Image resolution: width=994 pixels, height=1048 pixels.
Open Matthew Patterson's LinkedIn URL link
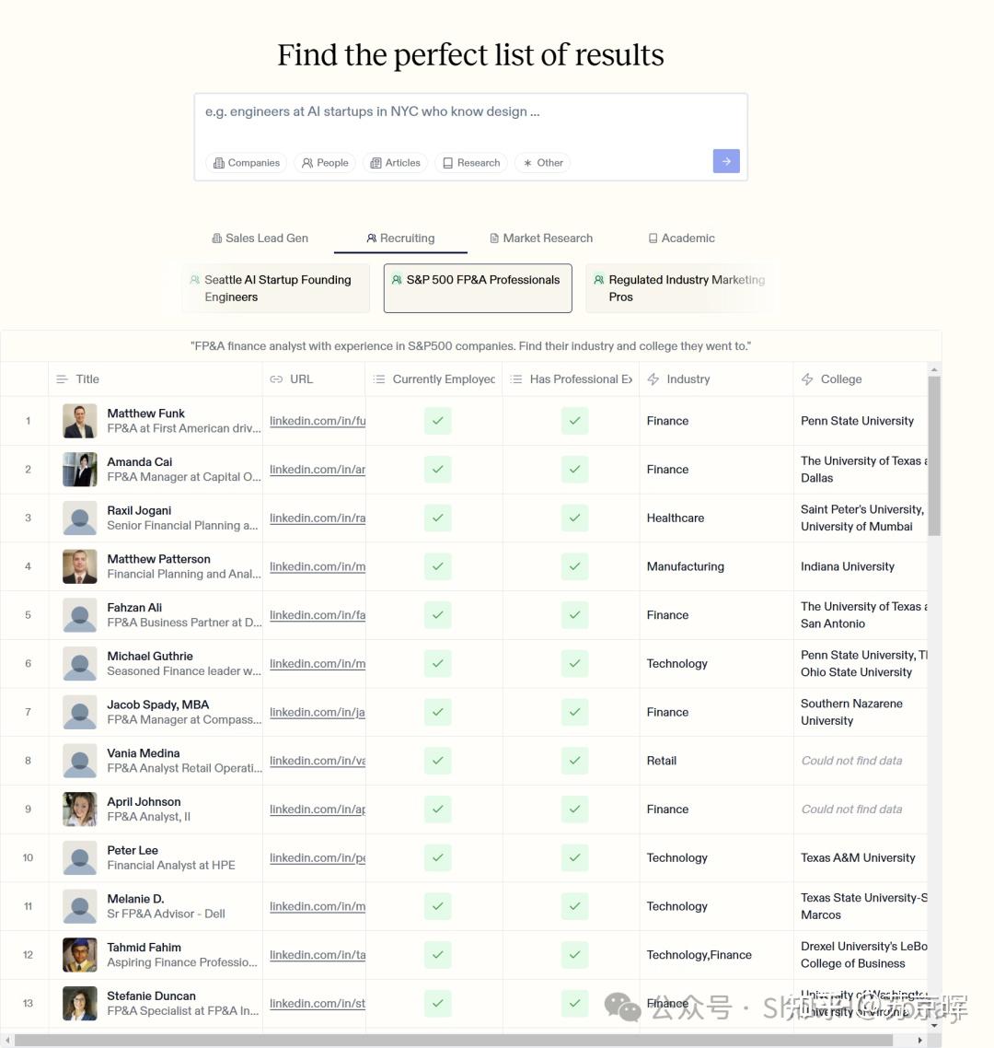318,566
